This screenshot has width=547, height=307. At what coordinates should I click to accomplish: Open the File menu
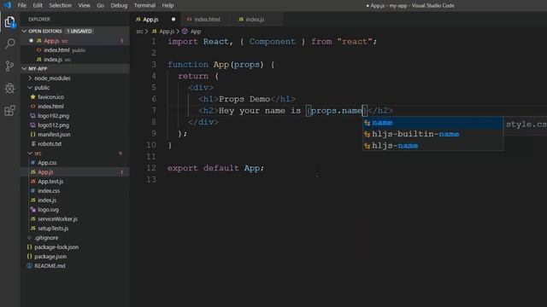(x=22, y=6)
